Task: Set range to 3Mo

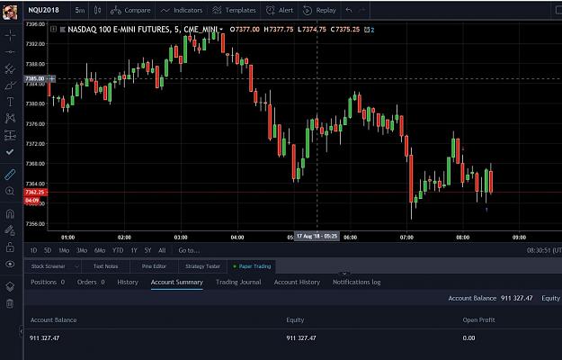Action: 82,250
